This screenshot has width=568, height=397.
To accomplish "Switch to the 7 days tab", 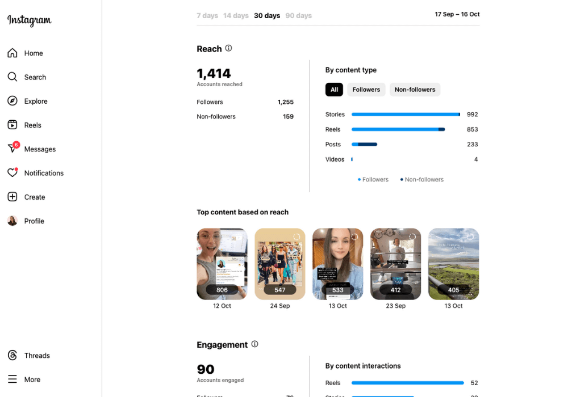I will tap(207, 15).
